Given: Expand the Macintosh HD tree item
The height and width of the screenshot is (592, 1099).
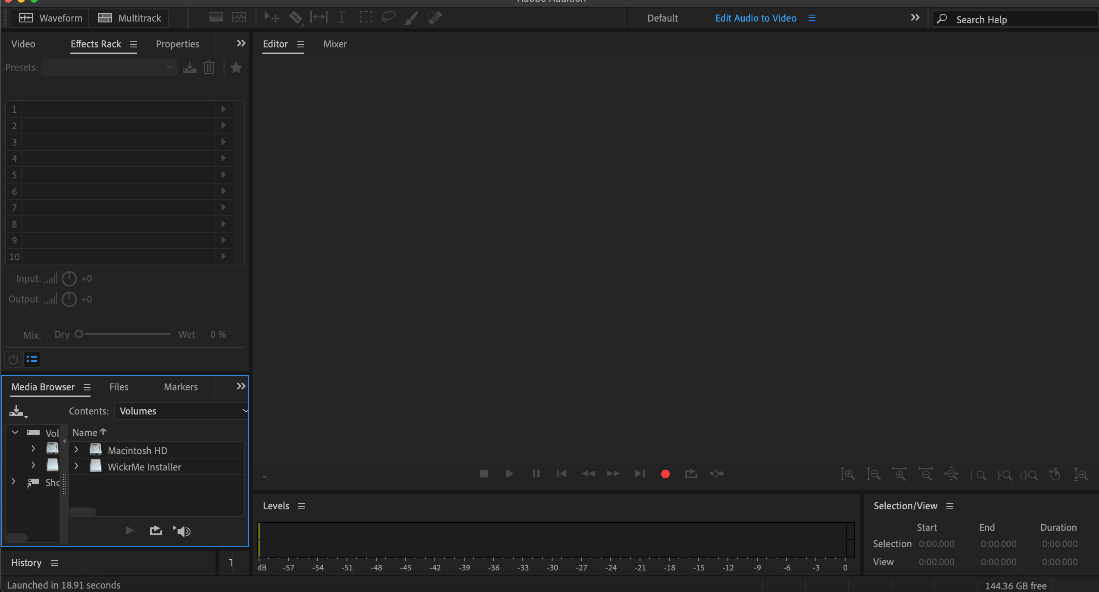Looking at the screenshot, I should 77,450.
